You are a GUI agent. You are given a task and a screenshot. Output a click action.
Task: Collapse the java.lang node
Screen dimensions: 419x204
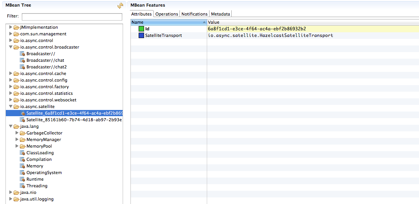point(11,126)
